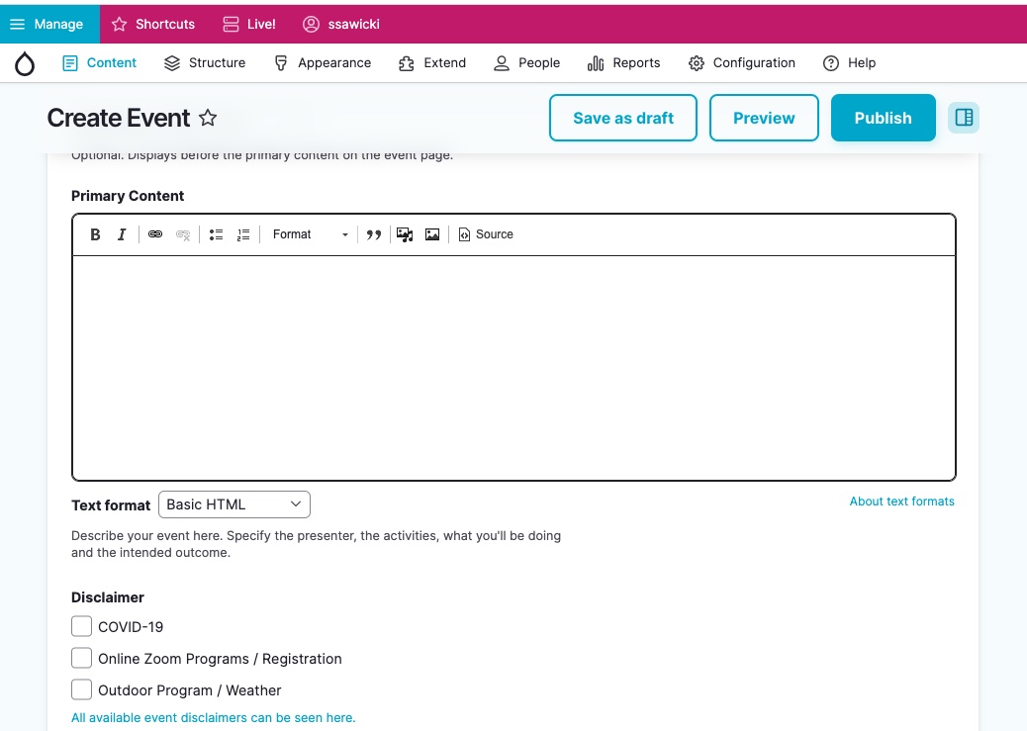Open the ssawicki user menu
Screen dimensions: 1027x731
(x=341, y=25)
